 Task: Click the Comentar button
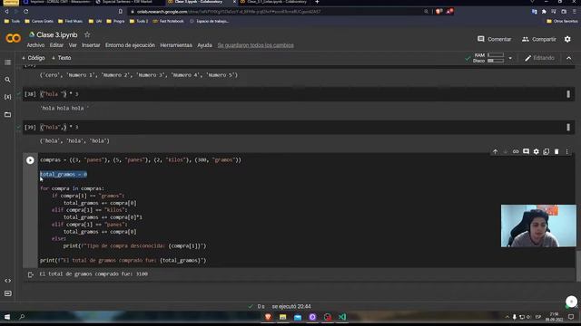pos(494,39)
